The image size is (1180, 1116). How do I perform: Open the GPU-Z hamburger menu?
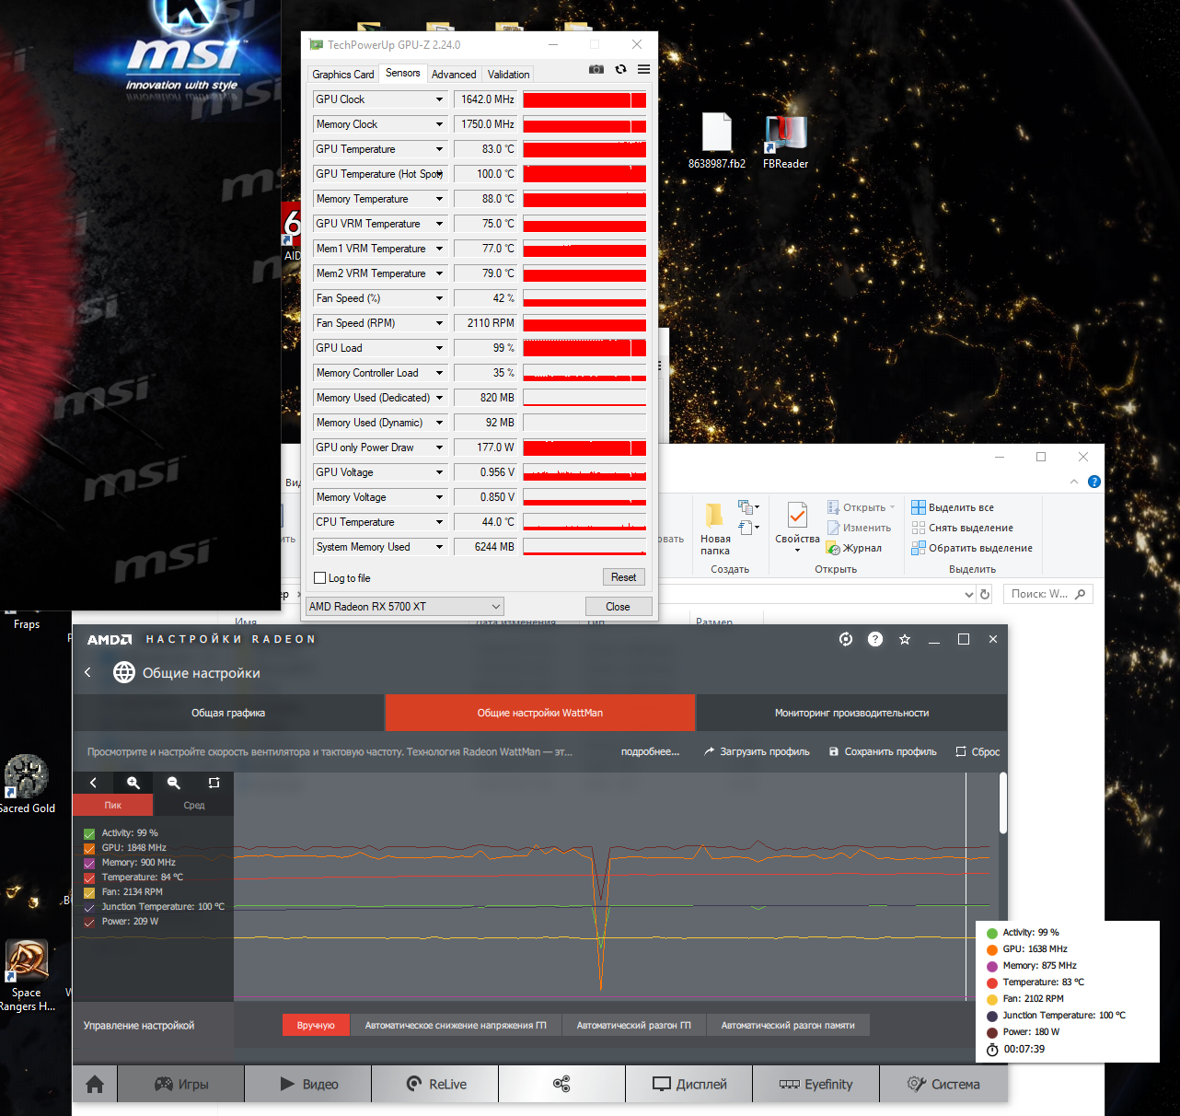coord(643,69)
